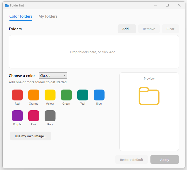This screenshot has width=187, height=170.
Task: Click the Restore default button
Action: (x=131, y=160)
